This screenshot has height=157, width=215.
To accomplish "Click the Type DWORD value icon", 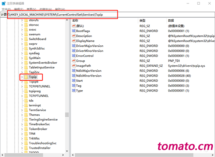I will click(x=74, y=91).
